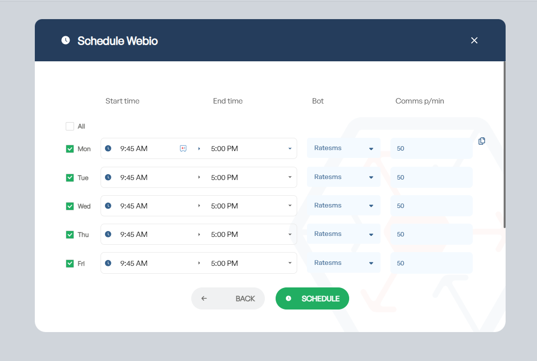The image size is (537, 361).
Task: Uncheck the Thu checkbox
Action: [70, 234]
